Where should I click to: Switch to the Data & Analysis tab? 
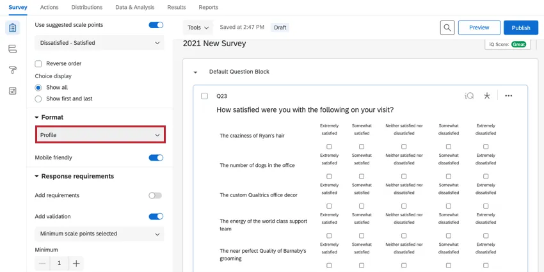(x=134, y=7)
